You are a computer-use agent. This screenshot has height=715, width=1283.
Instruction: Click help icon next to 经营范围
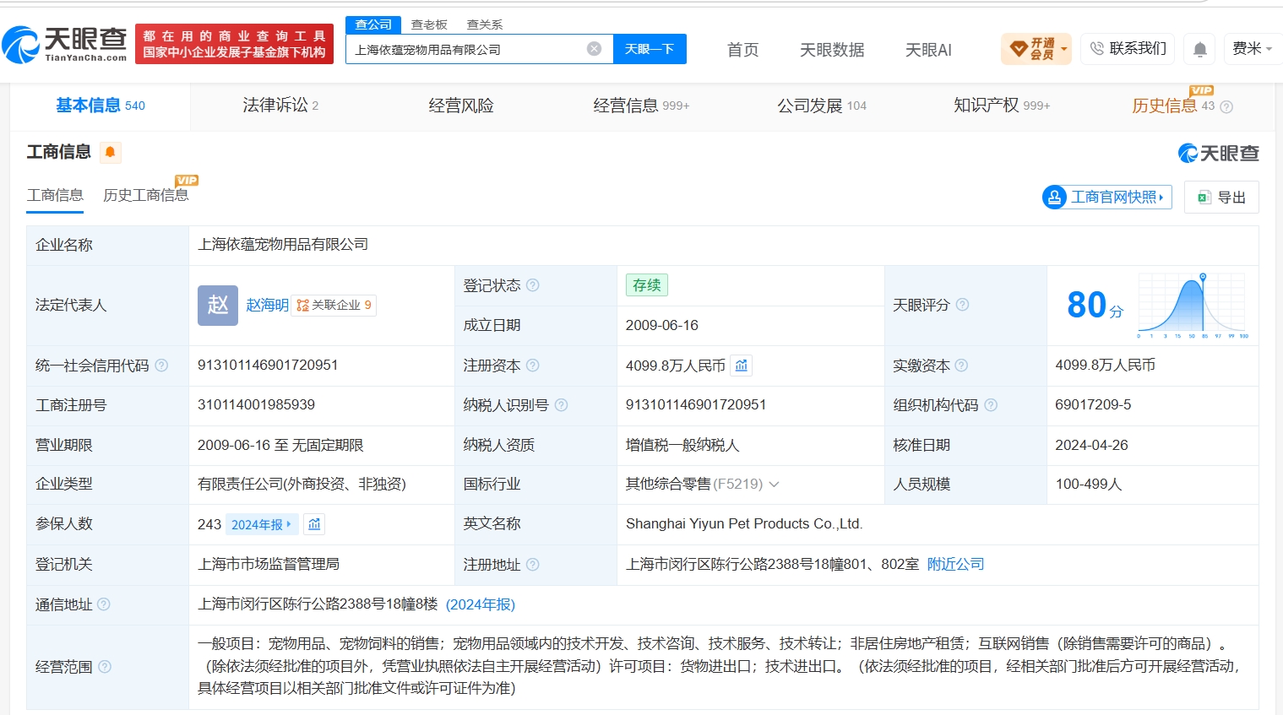coord(105,667)
